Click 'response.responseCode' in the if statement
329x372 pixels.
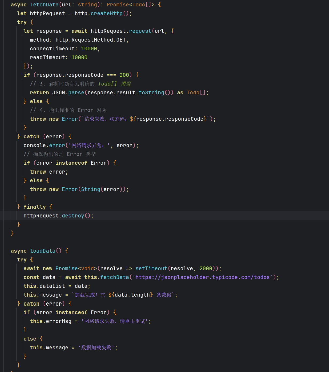point(70,75)
